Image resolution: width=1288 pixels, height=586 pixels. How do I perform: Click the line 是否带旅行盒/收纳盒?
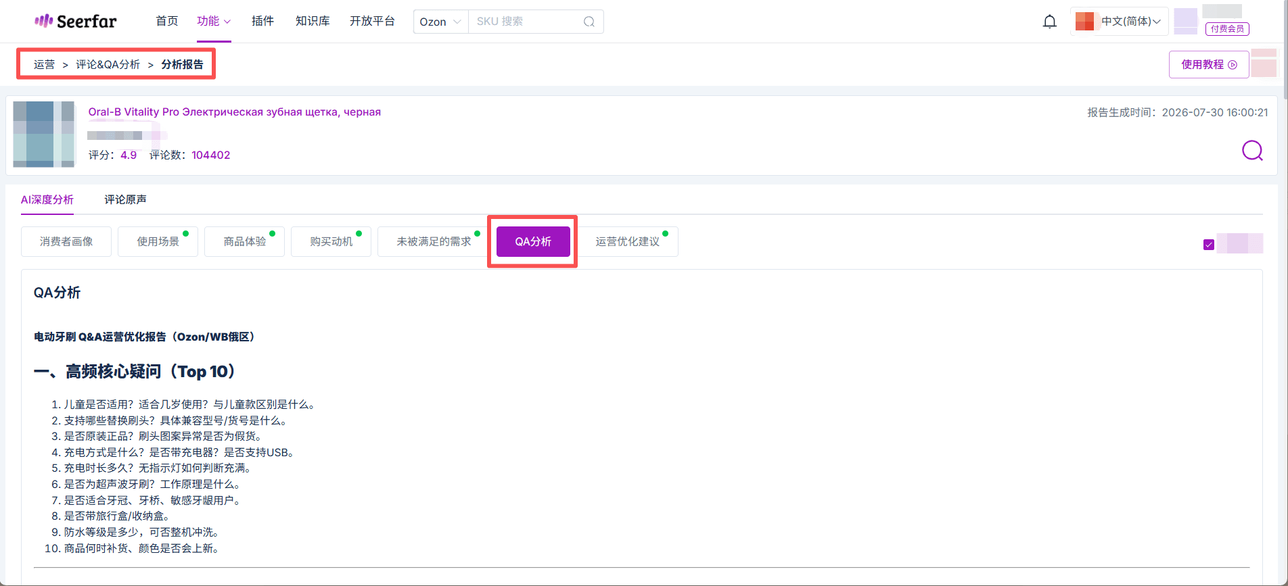[118, 516]
